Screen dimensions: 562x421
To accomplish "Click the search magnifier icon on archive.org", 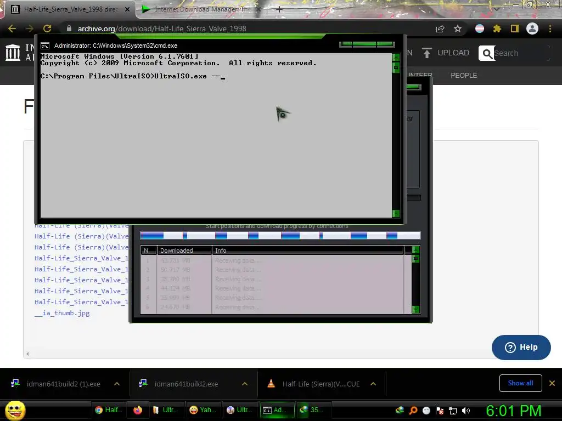I will [x=487, y=53].
